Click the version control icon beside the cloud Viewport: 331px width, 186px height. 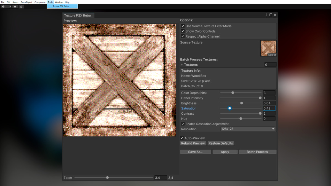click(21, 7)
